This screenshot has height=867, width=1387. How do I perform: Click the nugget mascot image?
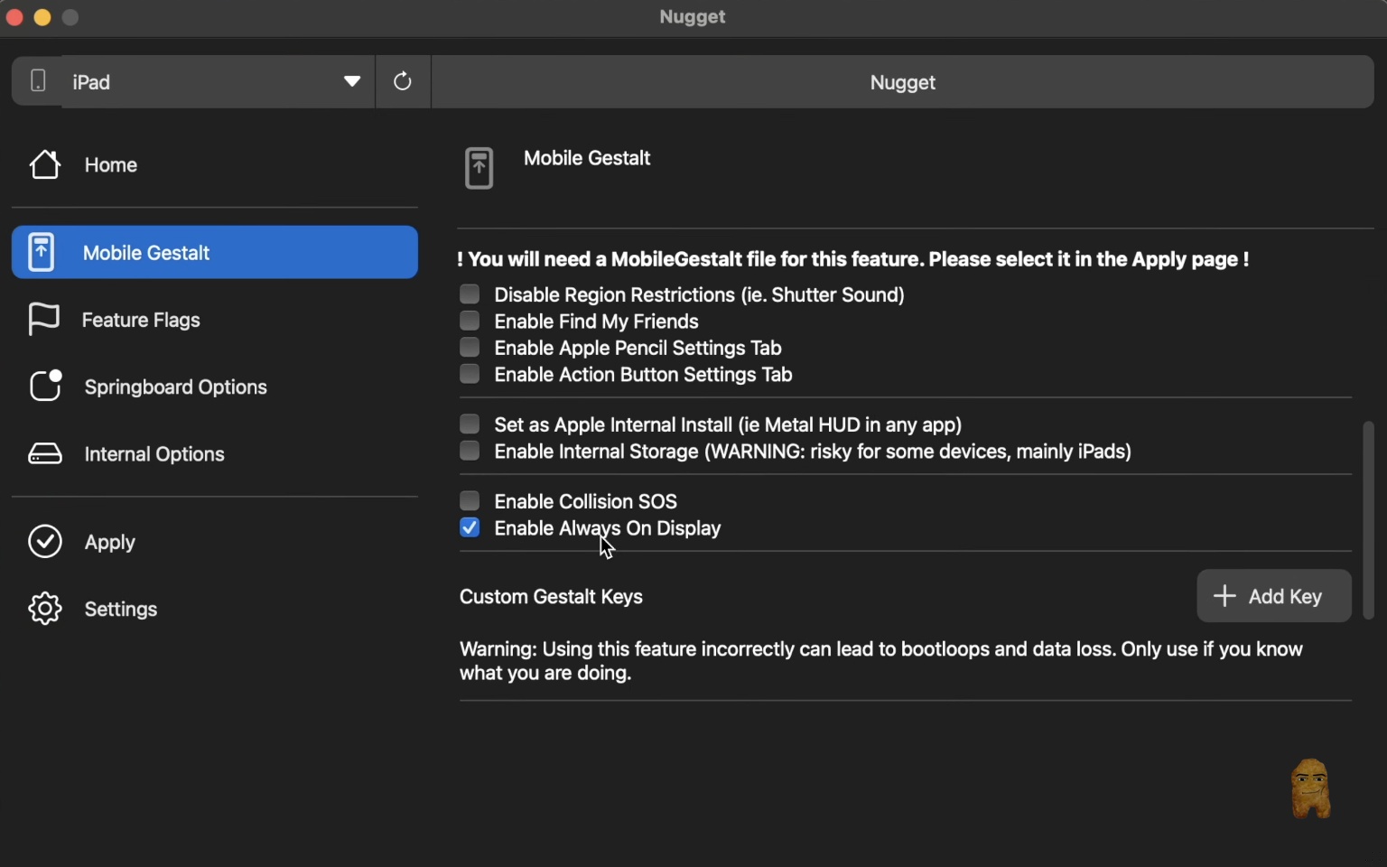(1311, 788)
